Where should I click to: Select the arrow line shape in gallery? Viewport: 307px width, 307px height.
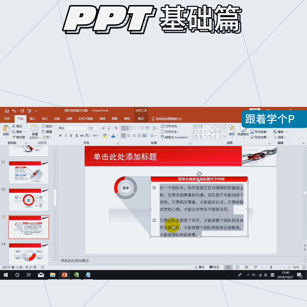click(x=210, y=127)
